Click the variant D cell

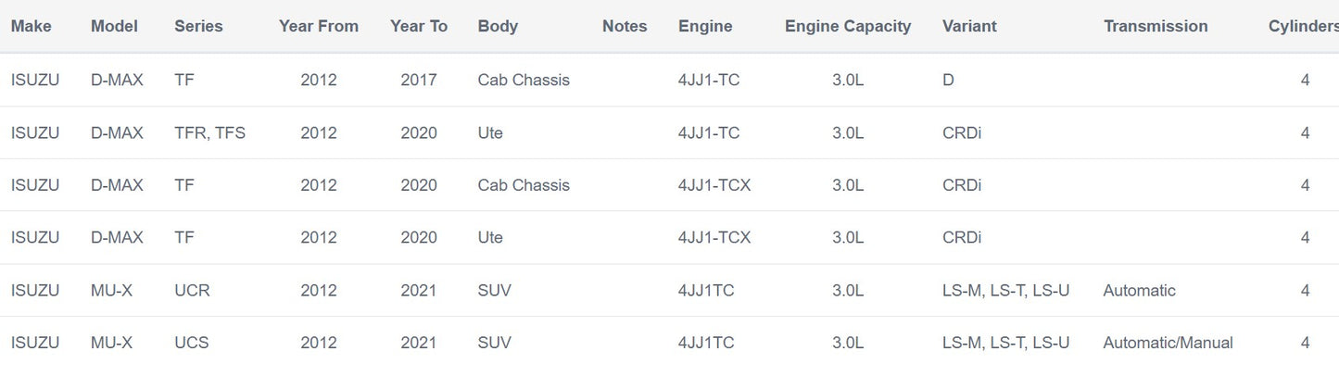(948, 80)
